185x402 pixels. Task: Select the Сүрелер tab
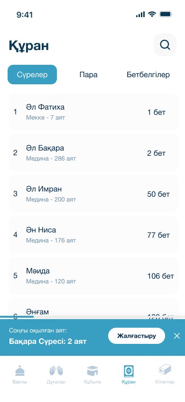tap(32, 75)
